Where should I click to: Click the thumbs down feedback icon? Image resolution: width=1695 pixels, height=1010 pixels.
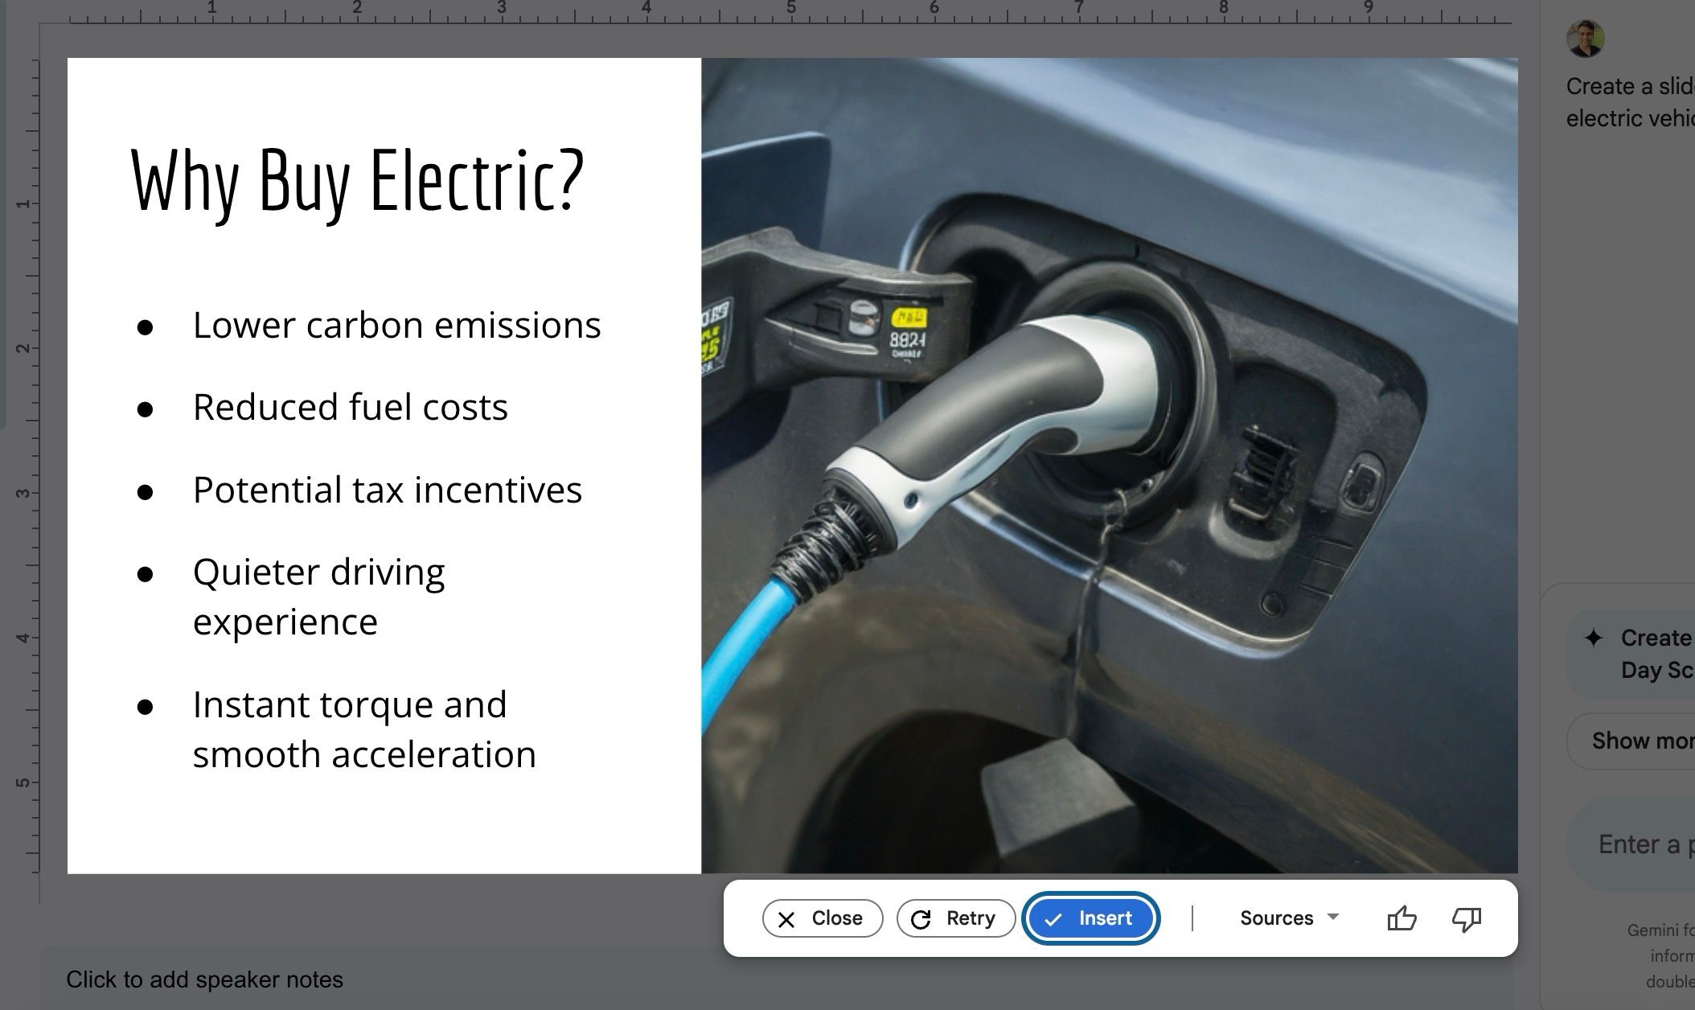coord(1467,918)
